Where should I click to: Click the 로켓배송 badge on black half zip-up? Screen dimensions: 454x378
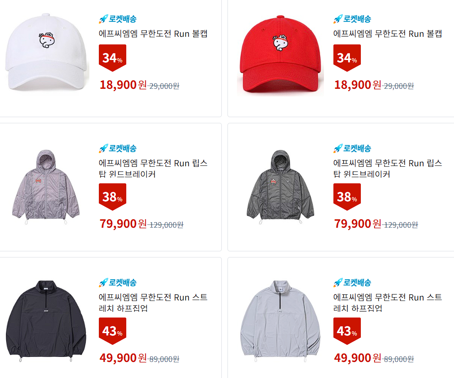point(118,283)
